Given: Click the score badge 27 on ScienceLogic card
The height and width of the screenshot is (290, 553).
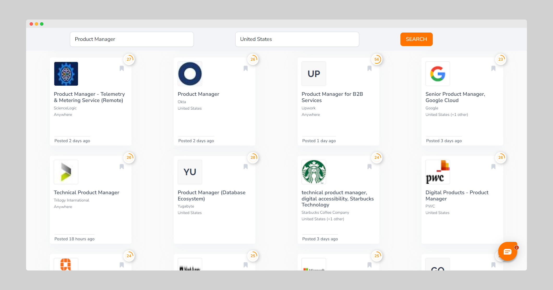Looking at the screenshot, I should (x=129, y=59).
